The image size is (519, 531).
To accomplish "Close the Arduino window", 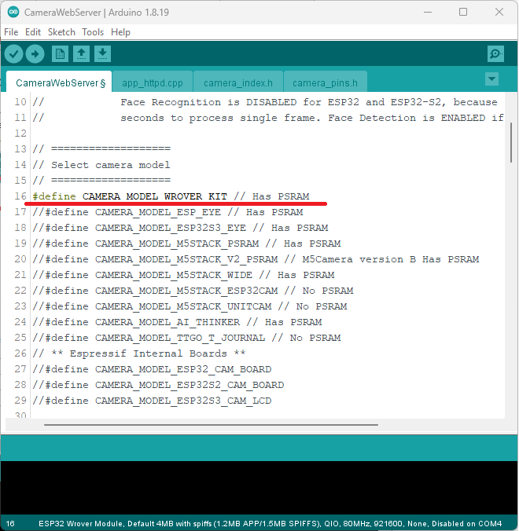I will pyautogui.click(x=499, y=13).
